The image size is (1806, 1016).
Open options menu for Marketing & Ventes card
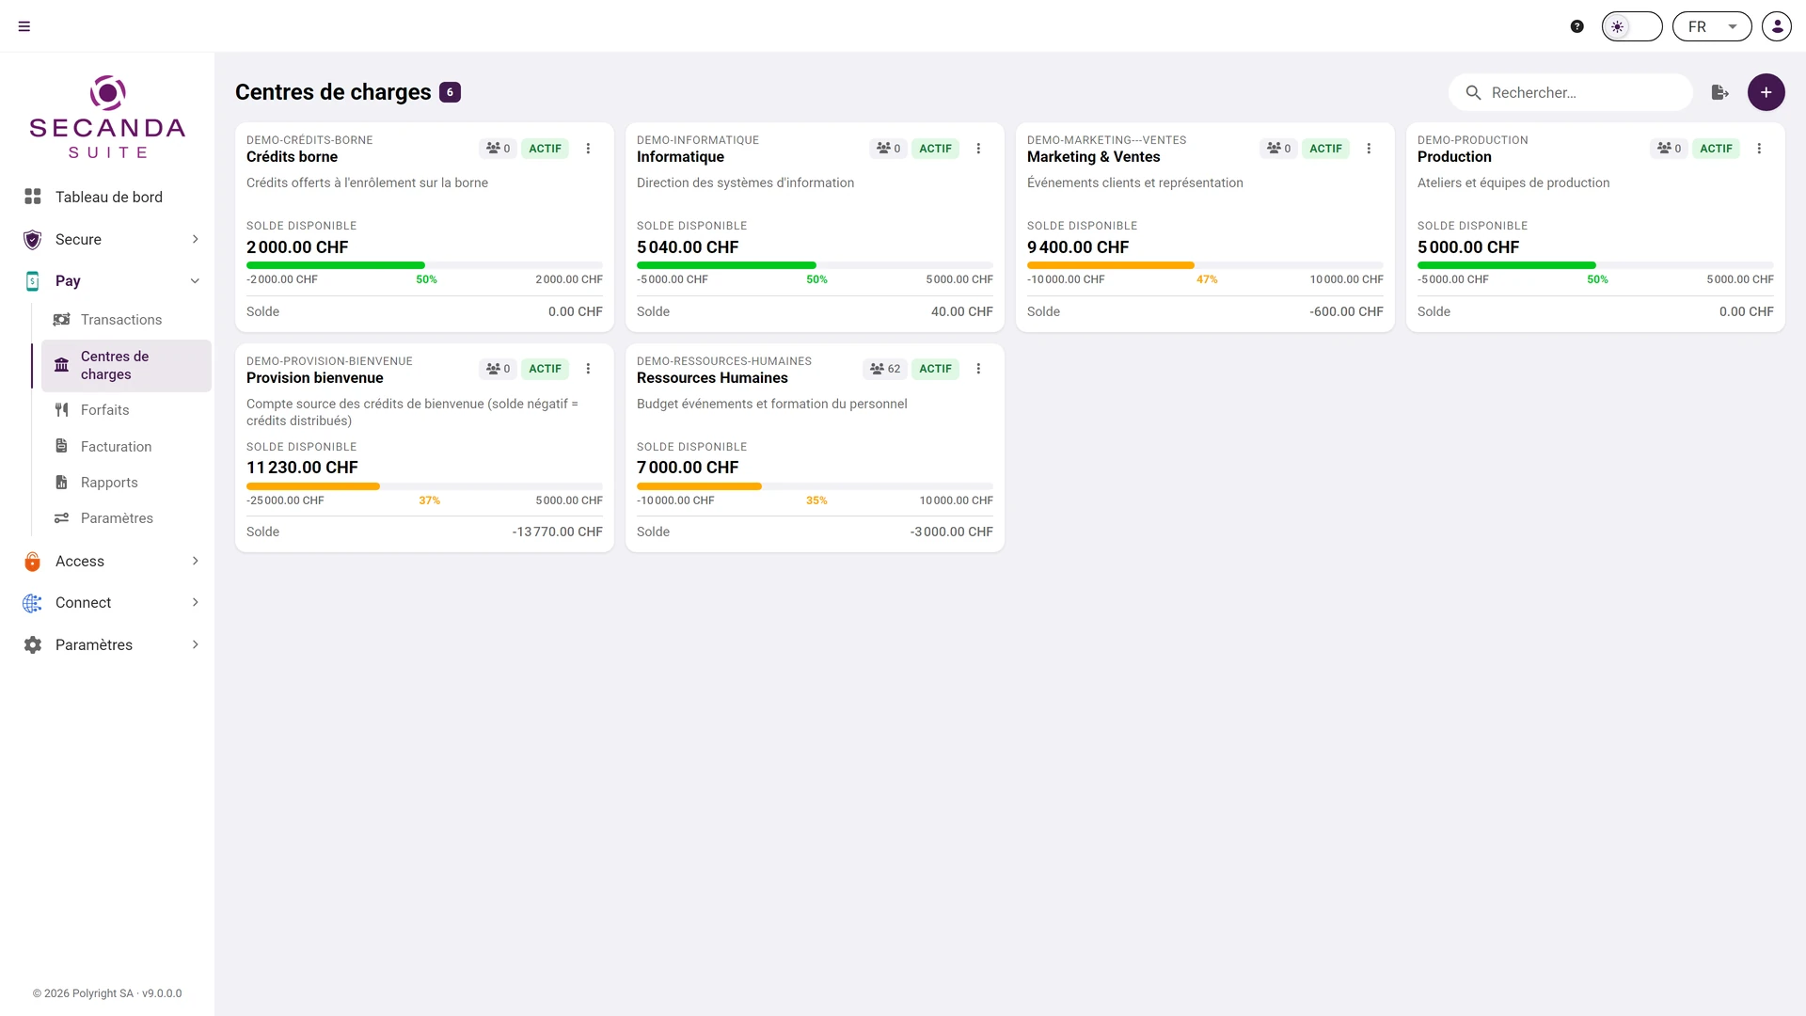[1369, 149]
